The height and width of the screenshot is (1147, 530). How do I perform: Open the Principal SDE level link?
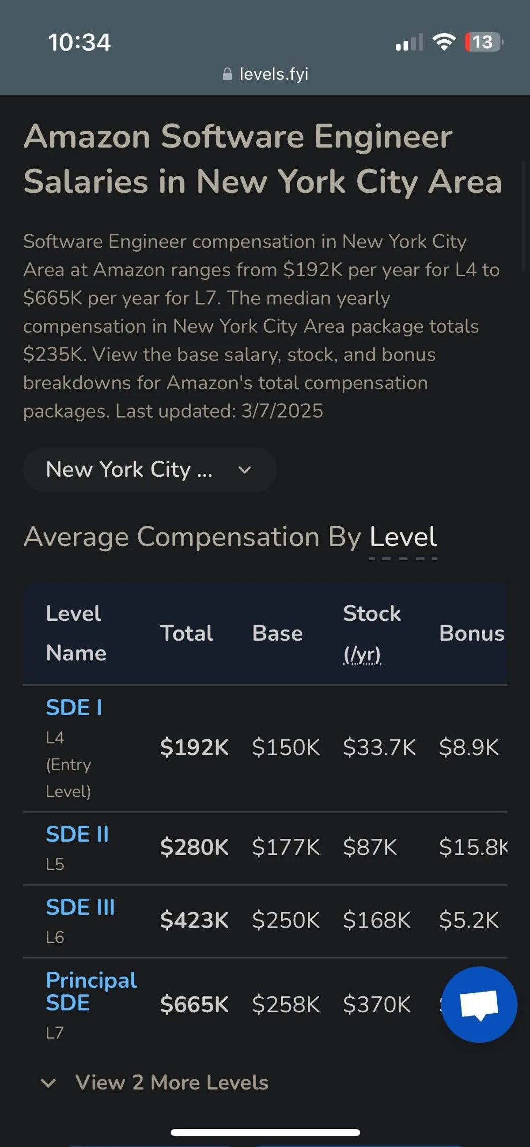[x=91, y=991]
